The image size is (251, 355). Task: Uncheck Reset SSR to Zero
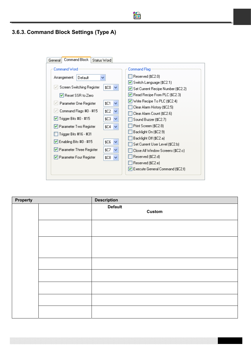(x=62, y=95)
